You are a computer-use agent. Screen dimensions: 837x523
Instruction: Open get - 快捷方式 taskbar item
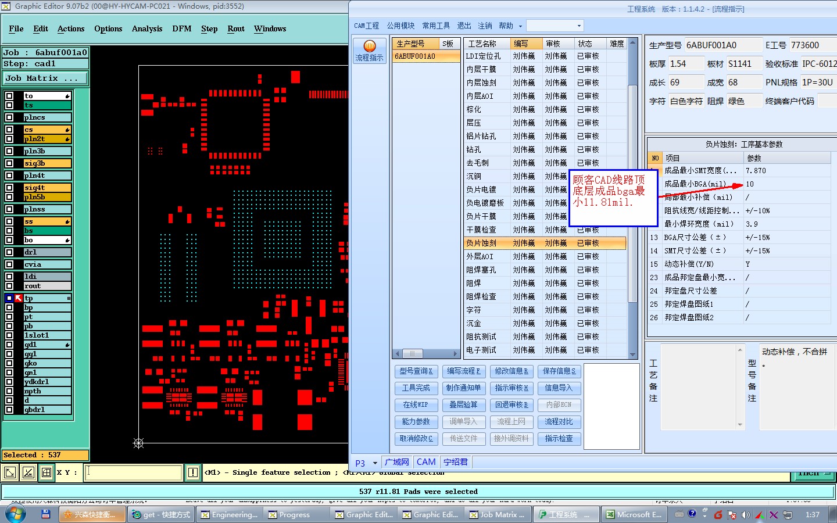162,514
